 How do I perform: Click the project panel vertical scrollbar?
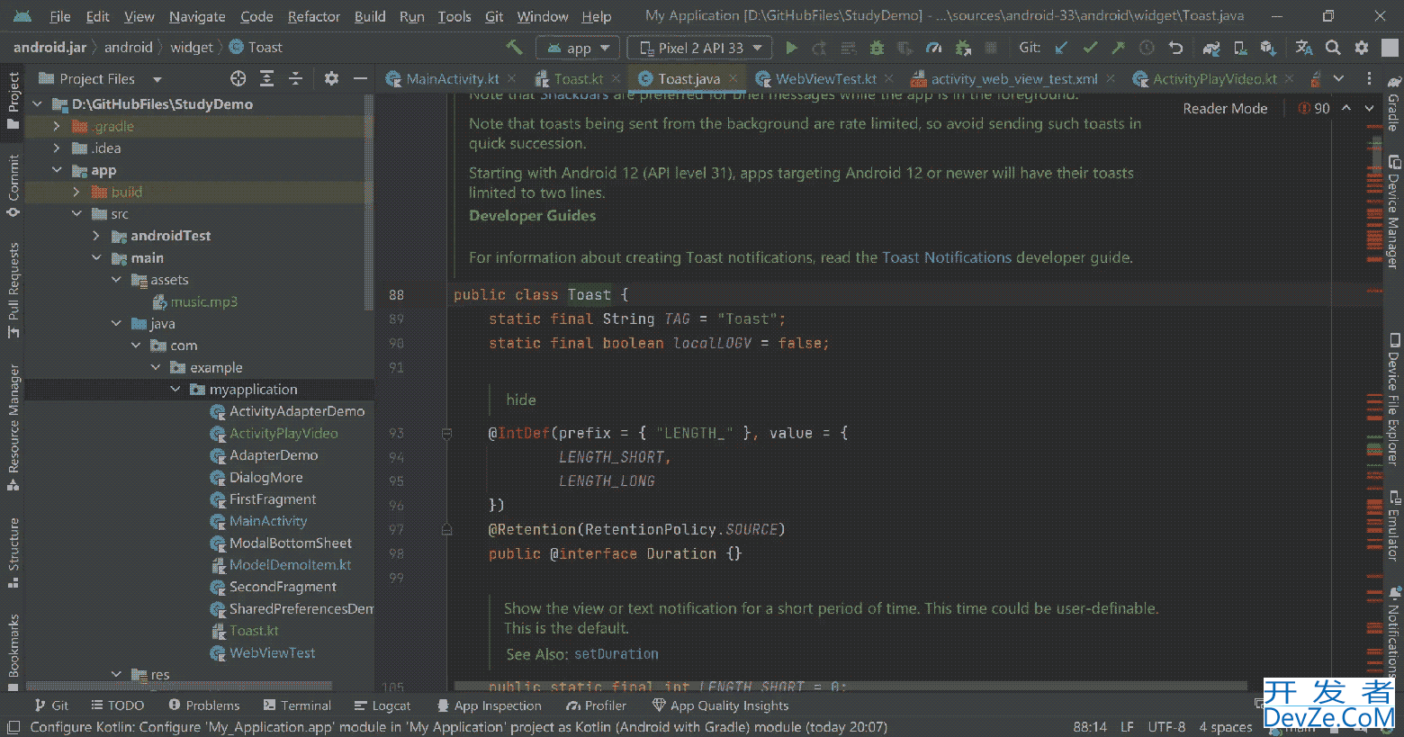369,202
